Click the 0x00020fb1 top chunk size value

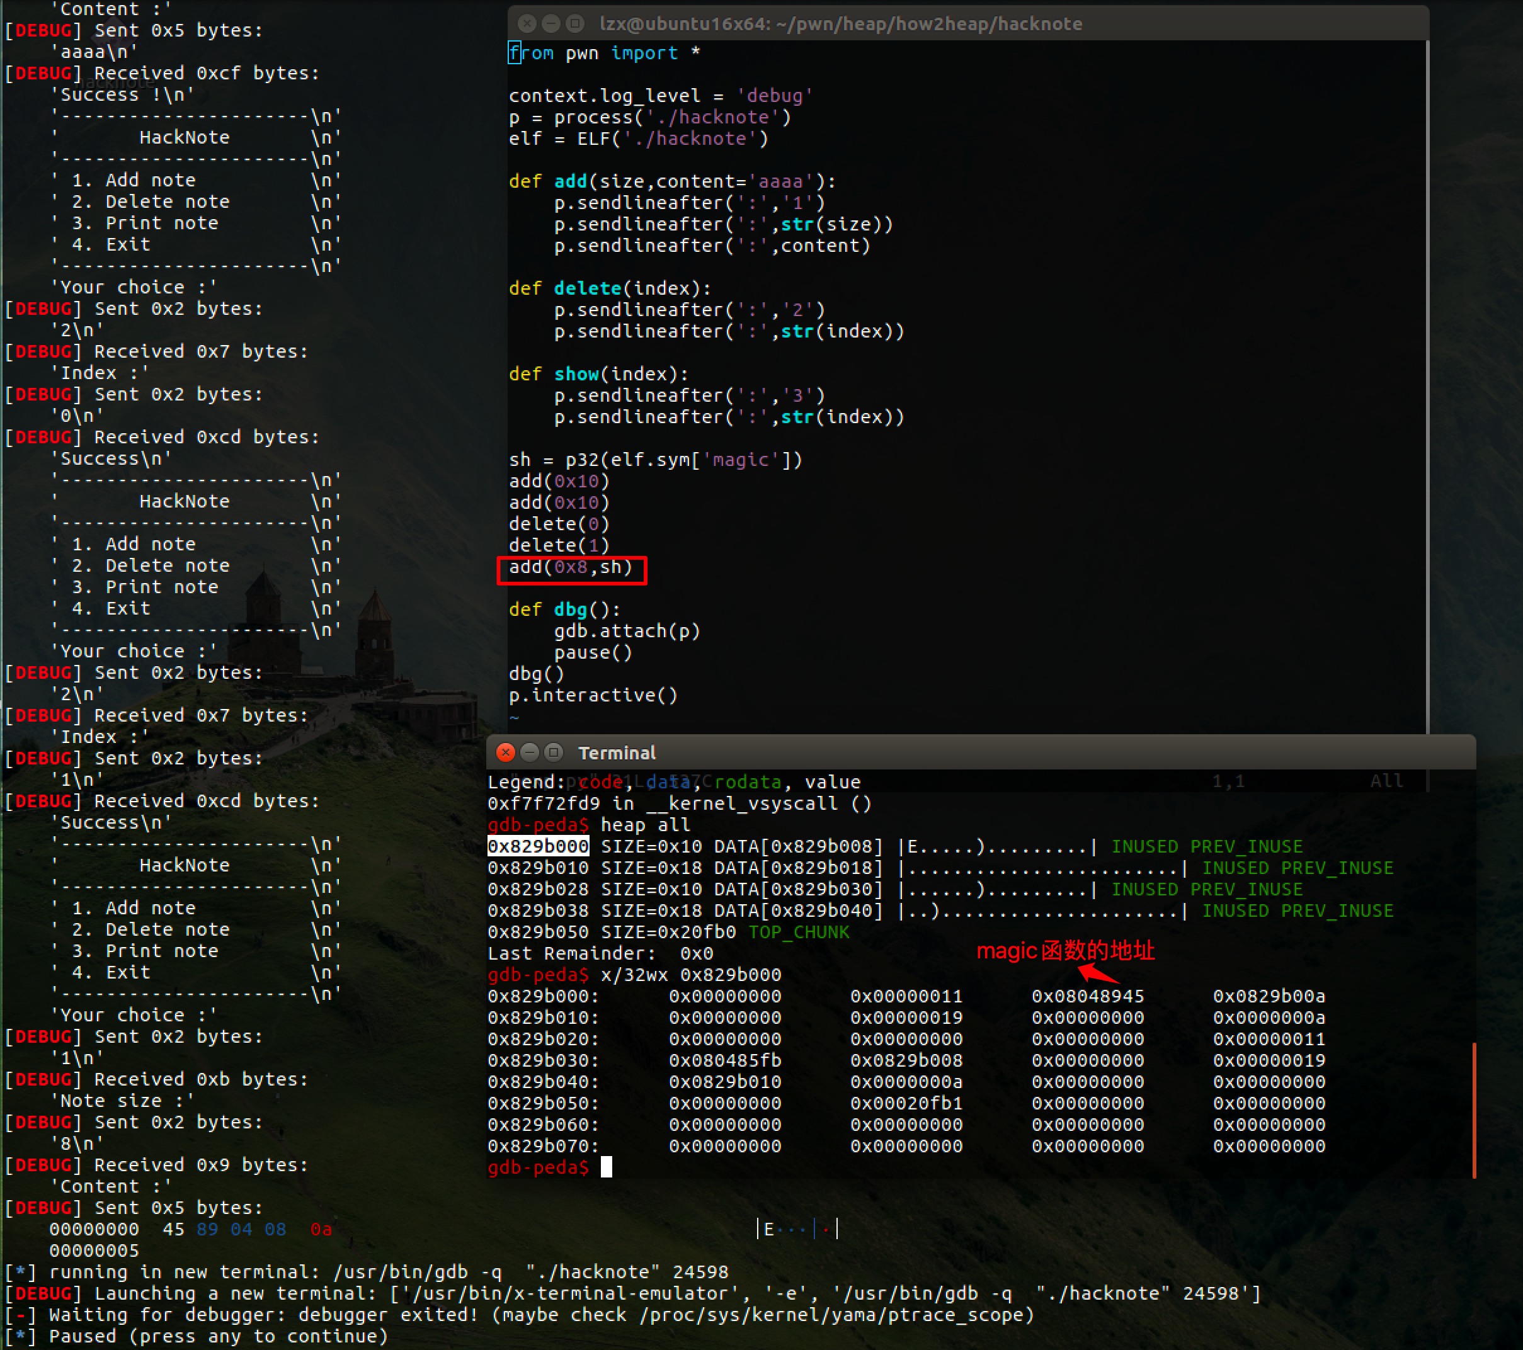tap(906, 1103)
